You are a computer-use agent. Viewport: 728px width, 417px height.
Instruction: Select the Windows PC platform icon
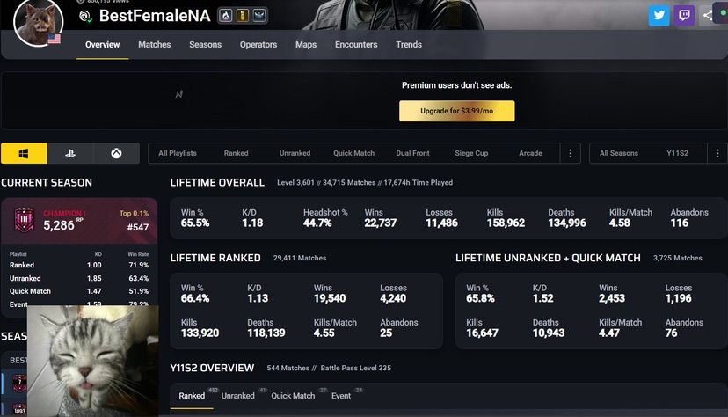tap(24, 153)
